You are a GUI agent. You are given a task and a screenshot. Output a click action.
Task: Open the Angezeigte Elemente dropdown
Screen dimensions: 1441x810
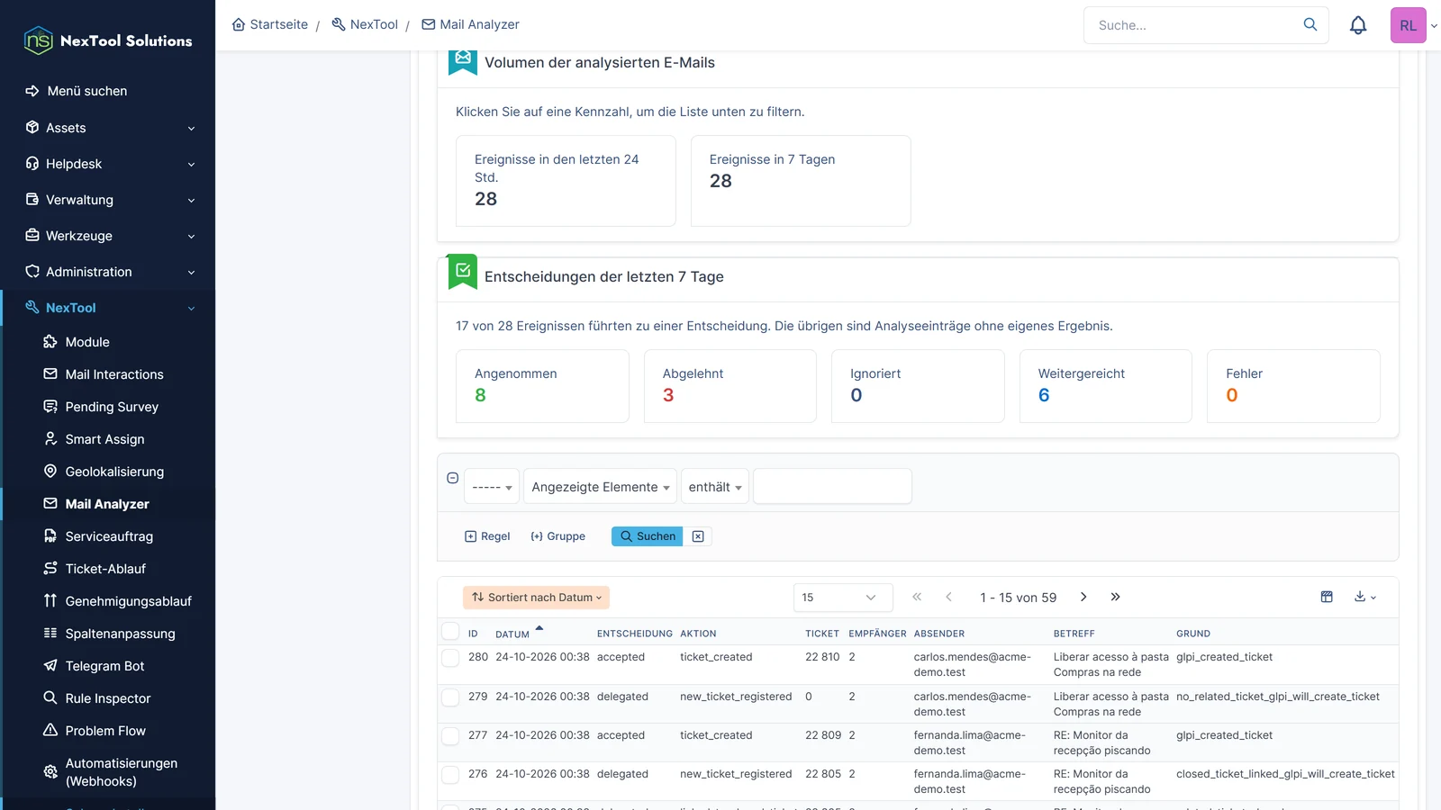[x=600, y=487]
